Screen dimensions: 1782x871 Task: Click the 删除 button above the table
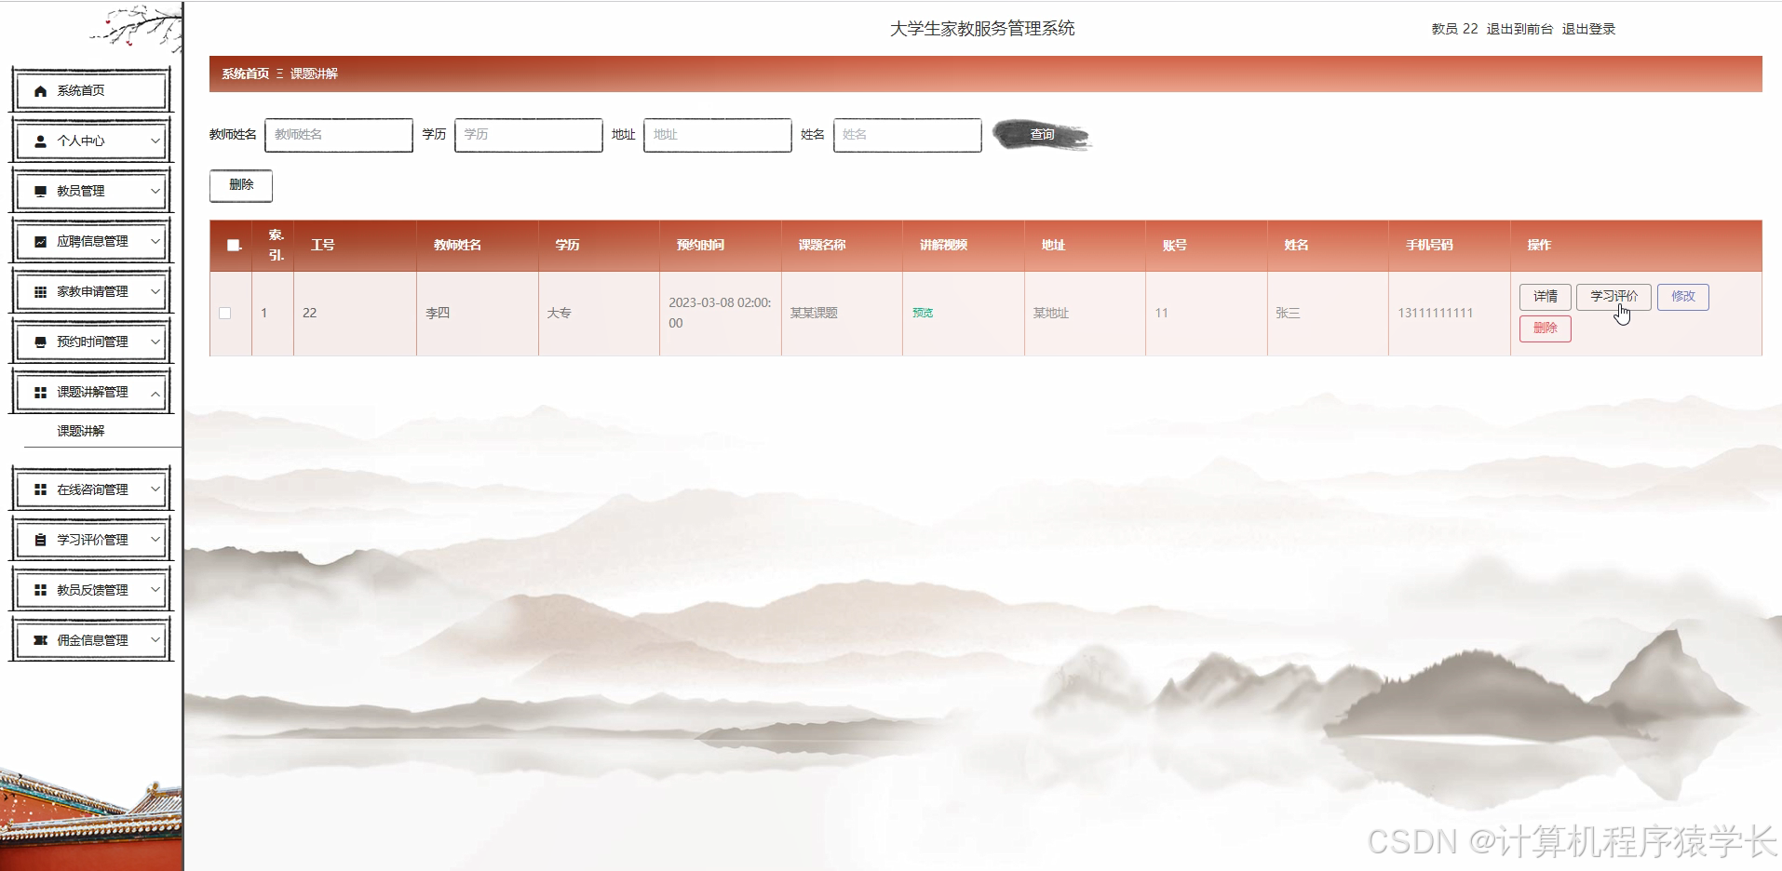point(241,185)
